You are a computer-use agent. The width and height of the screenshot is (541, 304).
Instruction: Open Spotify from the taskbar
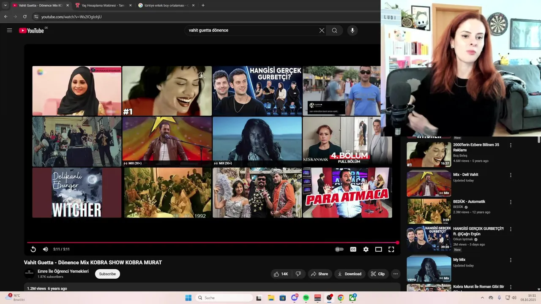tap(306, 298)
